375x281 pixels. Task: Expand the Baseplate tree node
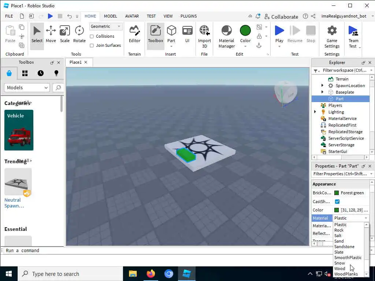coord(322,92)
